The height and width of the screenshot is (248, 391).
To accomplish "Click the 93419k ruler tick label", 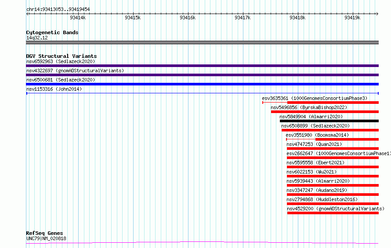I will point(352,18).
